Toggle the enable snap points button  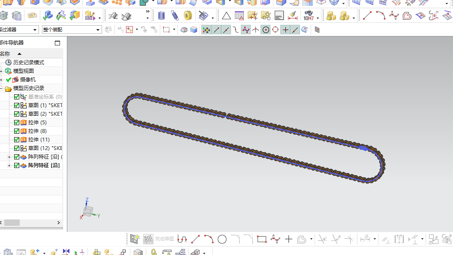tap(206, 30)
